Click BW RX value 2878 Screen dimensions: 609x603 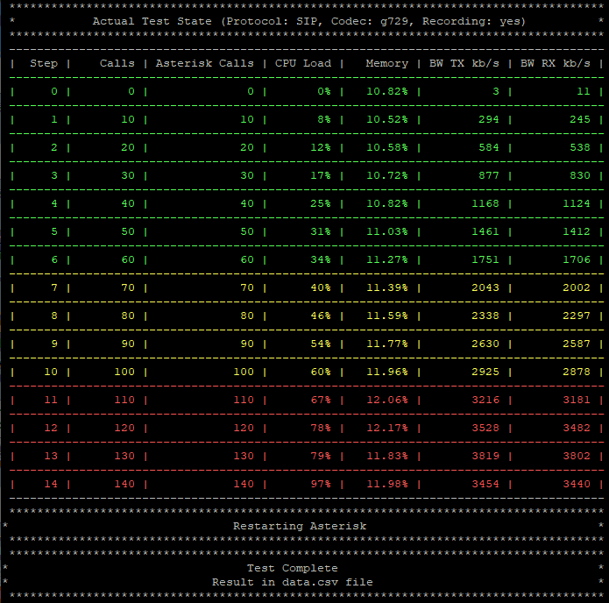point(577,372)
